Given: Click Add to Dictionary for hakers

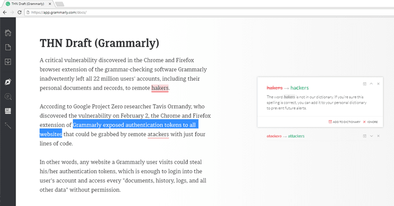Looking at the screenshot, I should pos(345,122).
